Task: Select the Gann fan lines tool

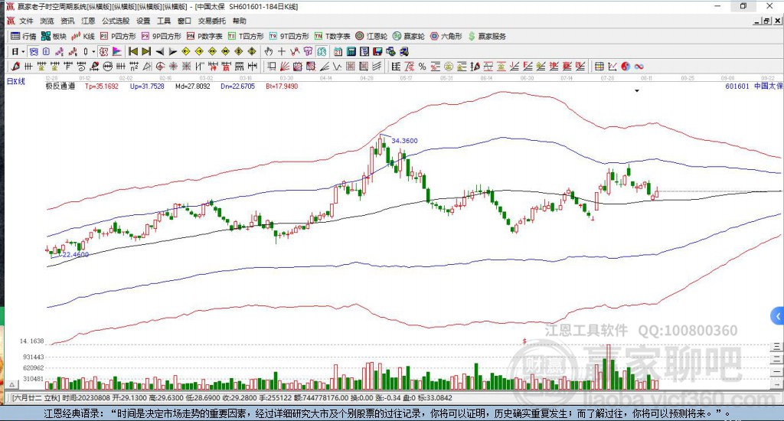Action: [285, 67]
